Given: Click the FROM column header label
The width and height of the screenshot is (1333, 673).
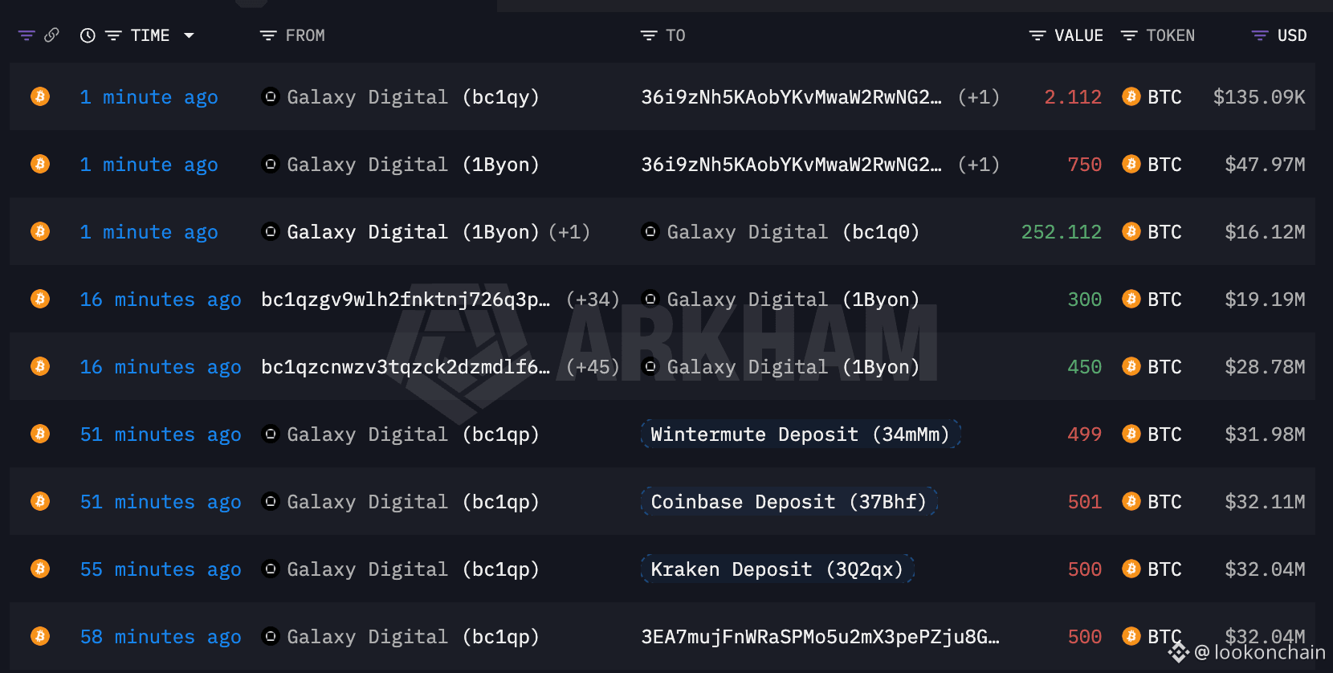Looking at the screenshot, I should 305,35.
